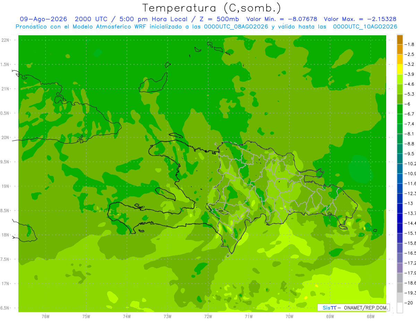Click the '-19.3' colorbar value
The image size is (416, 321).
tap(410, 293)
